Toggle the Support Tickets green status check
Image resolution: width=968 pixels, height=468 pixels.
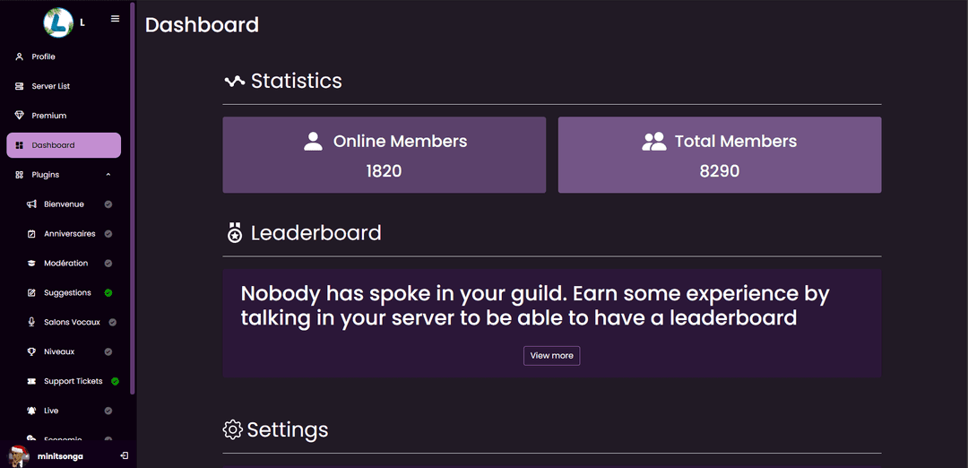[x=115, y=381]
